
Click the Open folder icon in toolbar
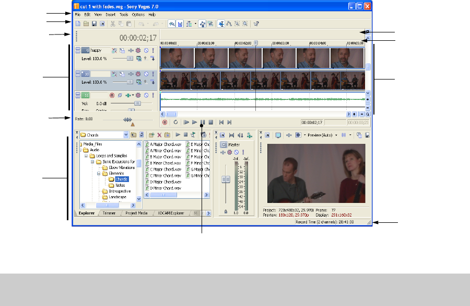86,24
